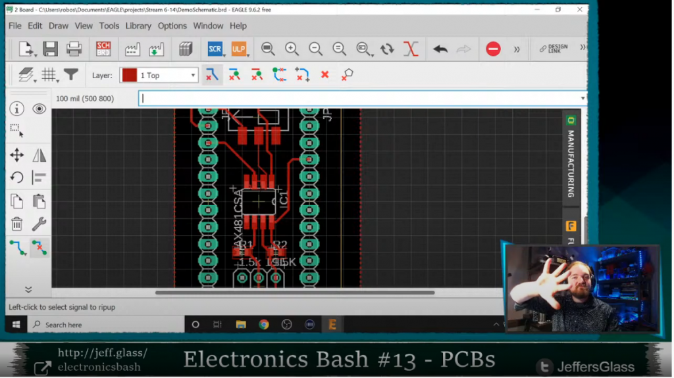Select the Mirror tool
This screenshot has height=378, width=674.
pyautogui.click(x=39, y=155)
